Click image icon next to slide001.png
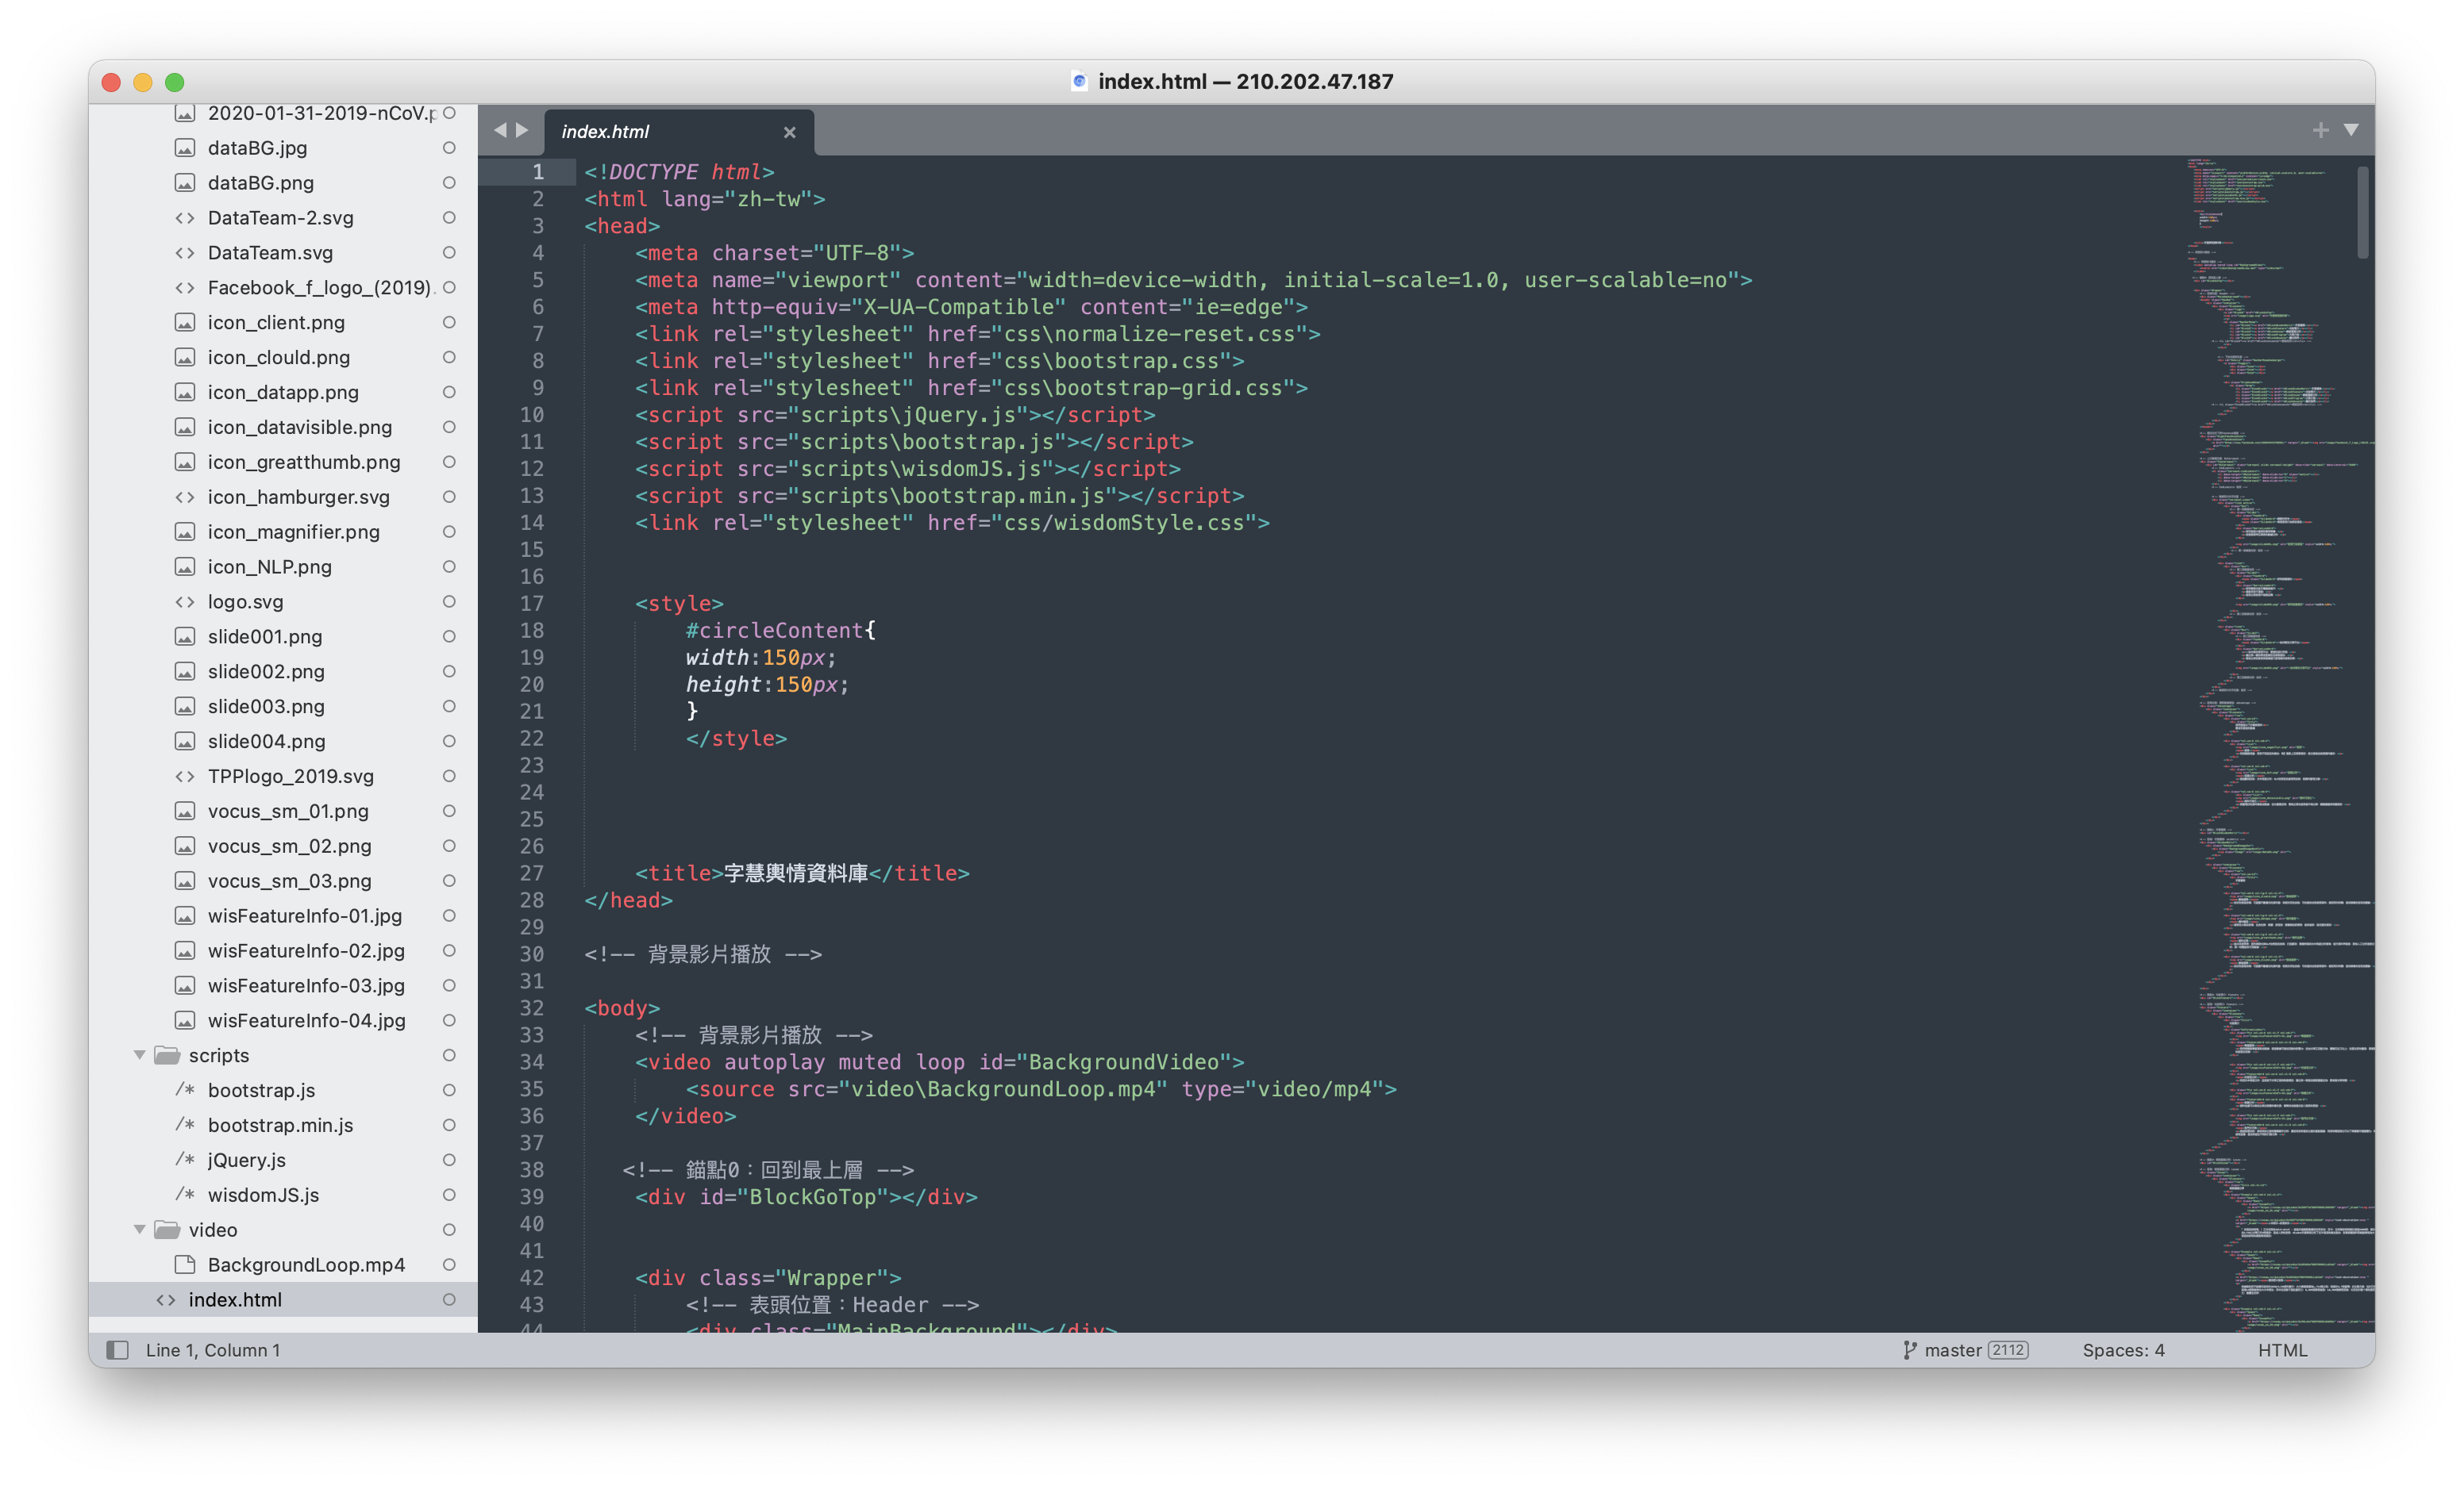The width and height of the screenshot is (2464, 1485). (185, 636)
